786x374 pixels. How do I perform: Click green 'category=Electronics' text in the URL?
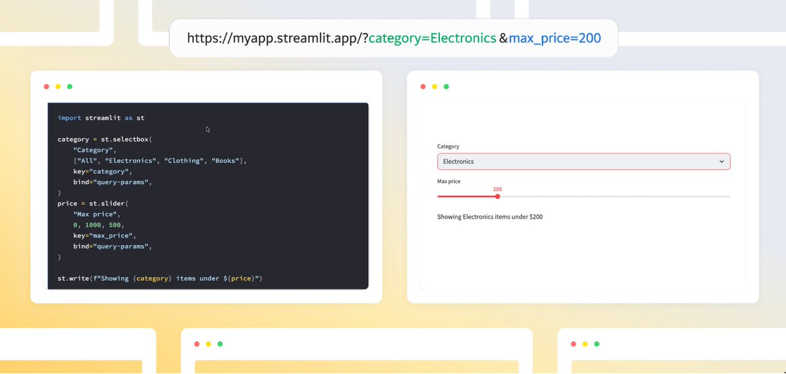click(x=432, y=38)
